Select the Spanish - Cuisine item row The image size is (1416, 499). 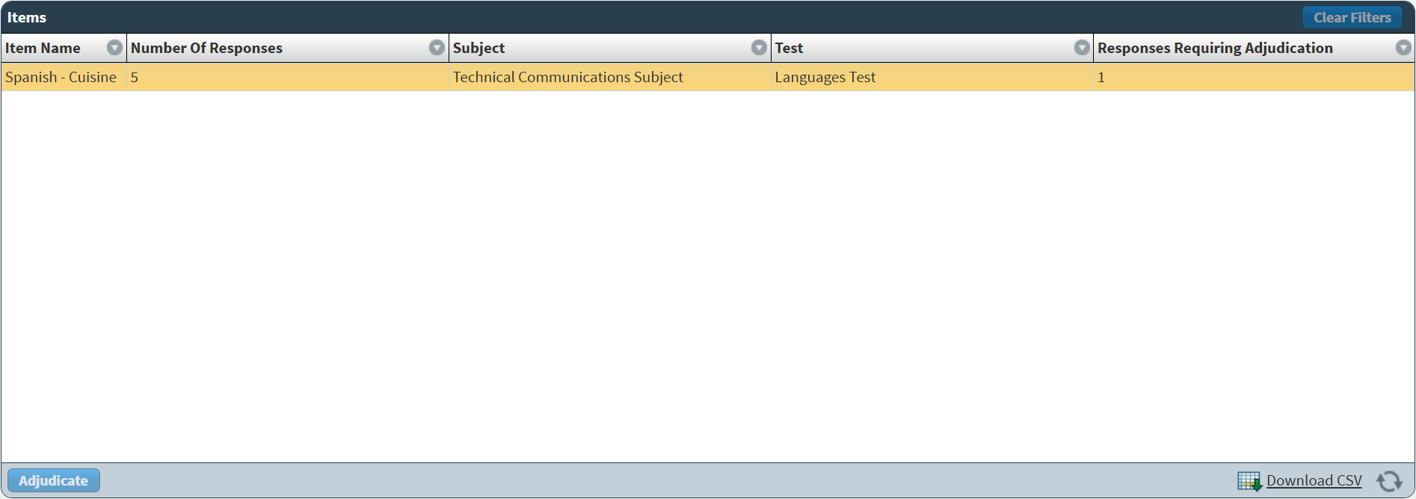[61, 77]
